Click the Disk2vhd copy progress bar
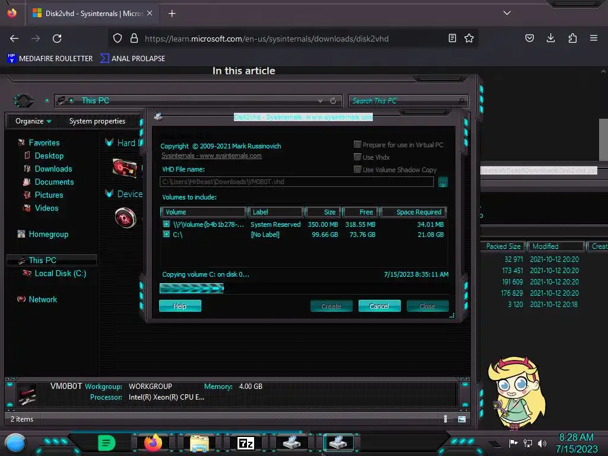 coord(303,288)
